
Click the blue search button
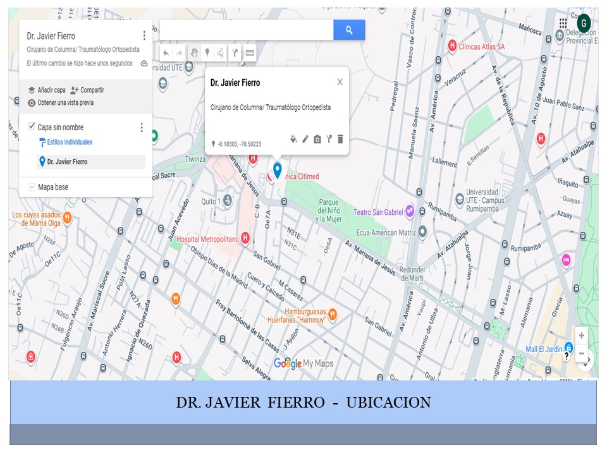coord(349,30)
